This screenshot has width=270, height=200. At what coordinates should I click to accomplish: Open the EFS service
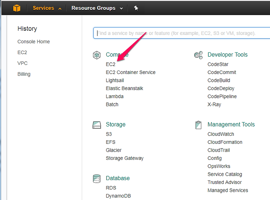click(111, 142)
